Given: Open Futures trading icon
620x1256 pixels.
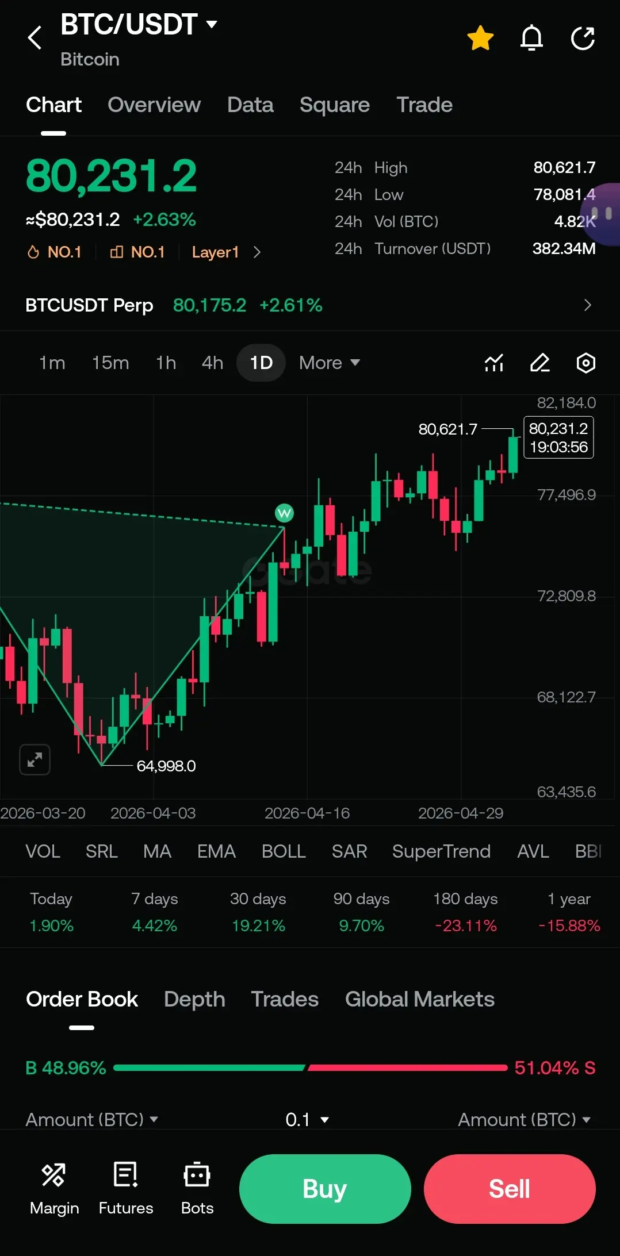Looking at the screenshot, I should click(126, 1189).
